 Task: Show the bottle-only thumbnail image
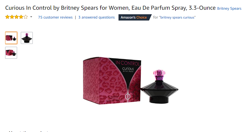[27, 38]
